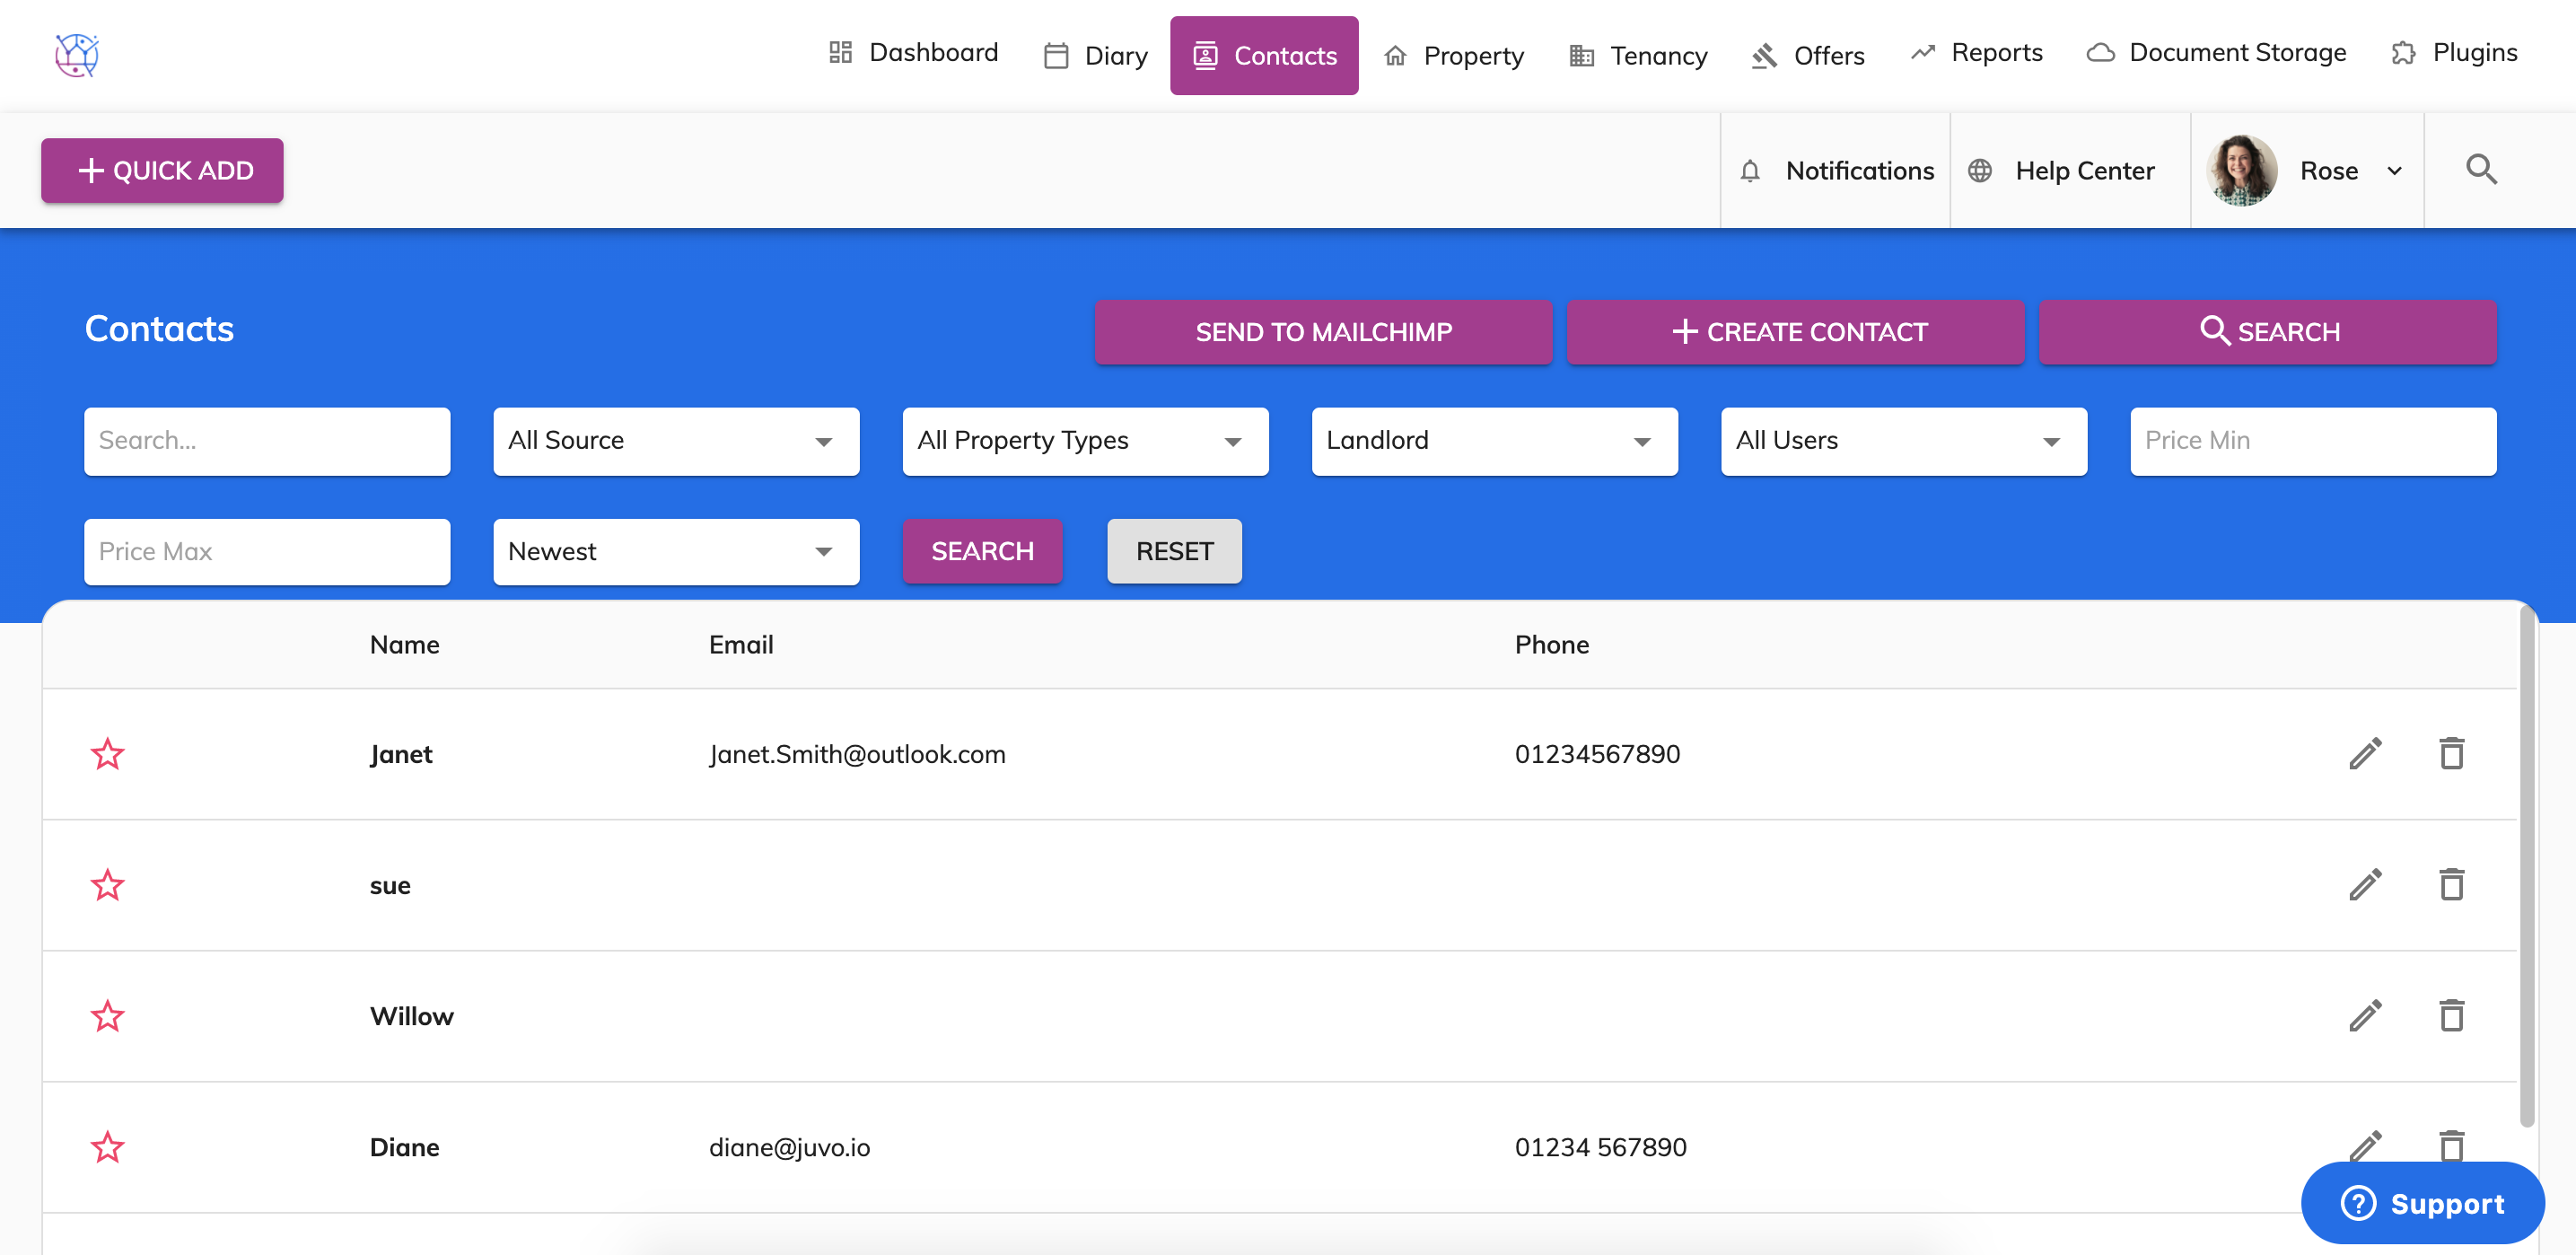Image resolution: width=2576 pixels, height=1255 pixels.
Task: Open the Newest sort order dropdown
Action: tap(676, 552)
